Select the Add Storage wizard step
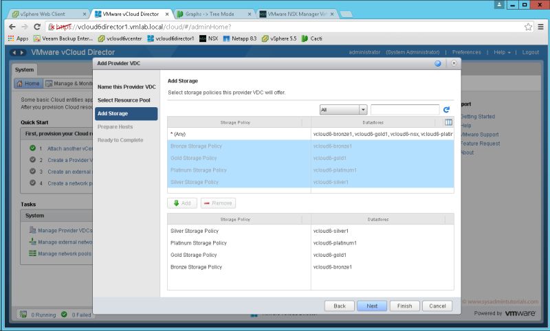Screen dimensions: 550x331 [126, 113]
